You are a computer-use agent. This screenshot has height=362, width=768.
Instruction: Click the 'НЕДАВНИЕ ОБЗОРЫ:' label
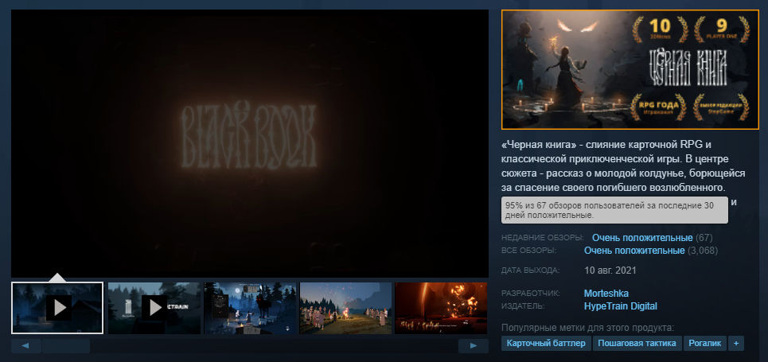point(543,238)
